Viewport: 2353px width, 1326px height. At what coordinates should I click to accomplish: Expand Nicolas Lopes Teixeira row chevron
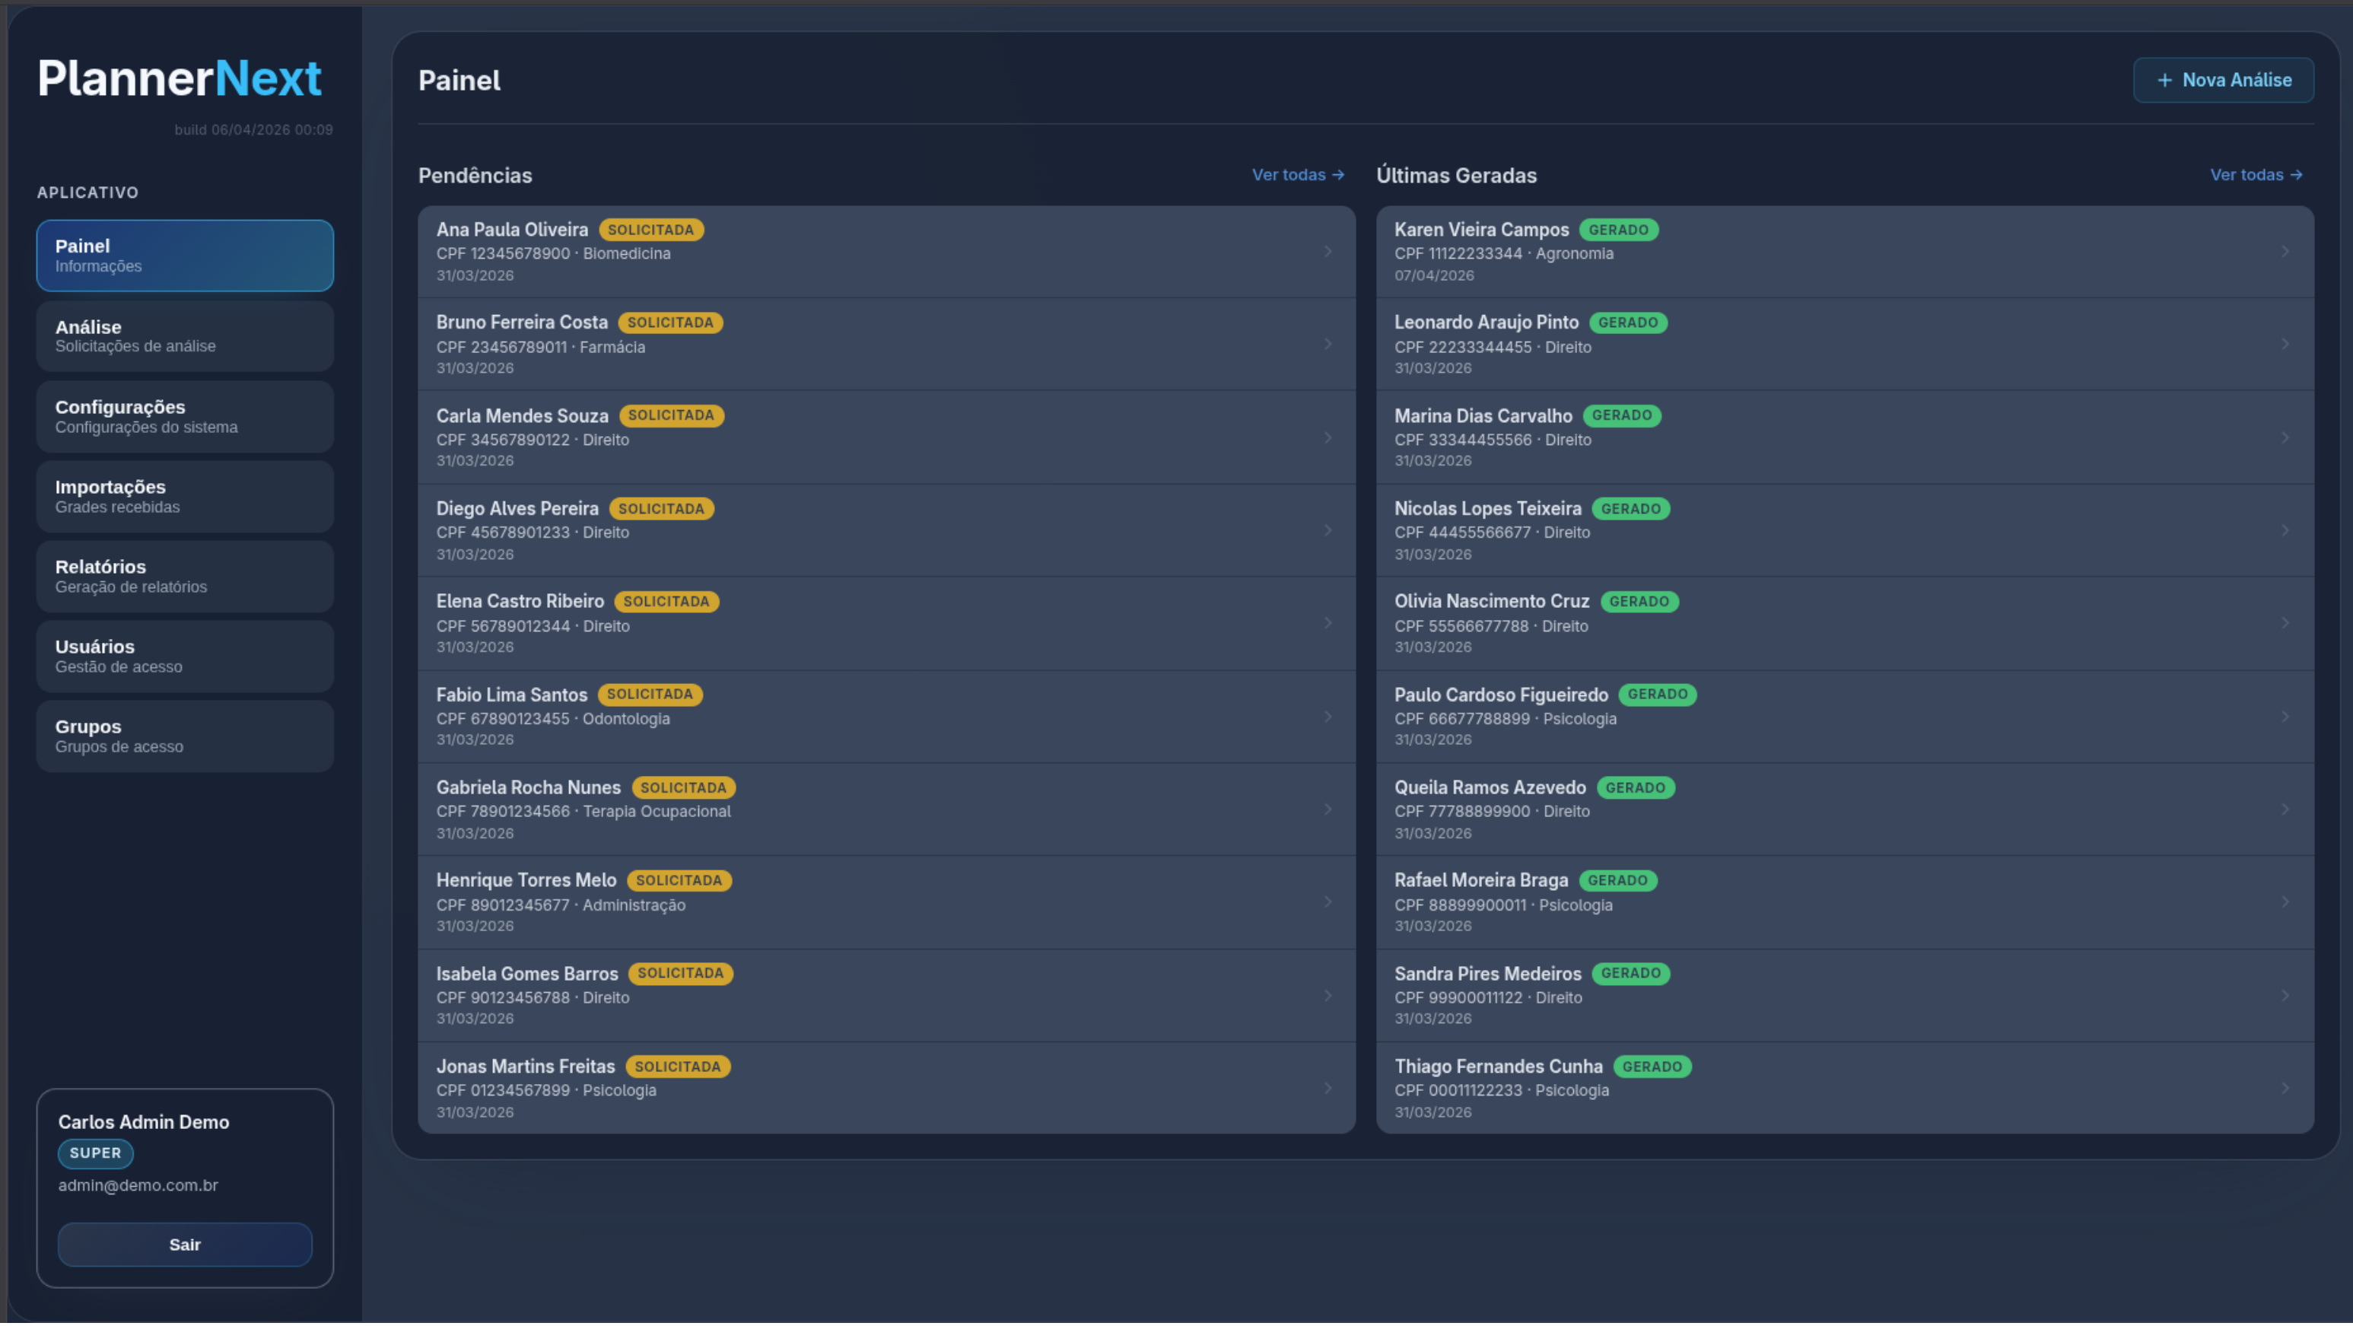point(2285,530)
